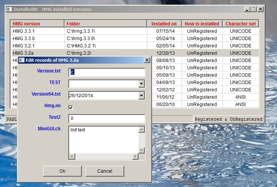
Task: Click the TEST field label
Action: [x=55, y=83]
